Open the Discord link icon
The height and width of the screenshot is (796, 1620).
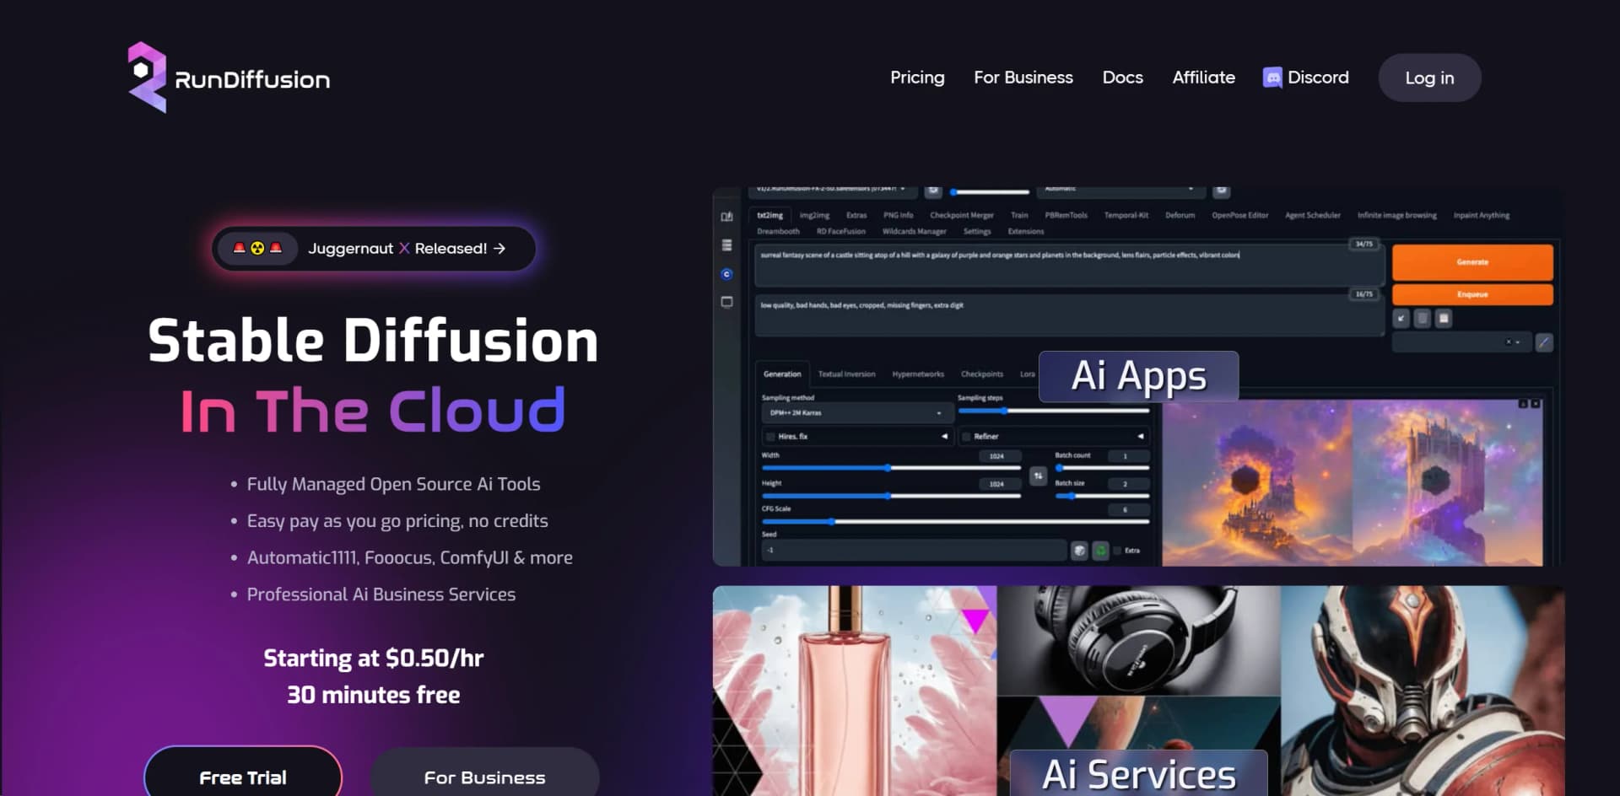click(x=1272, y=78)
